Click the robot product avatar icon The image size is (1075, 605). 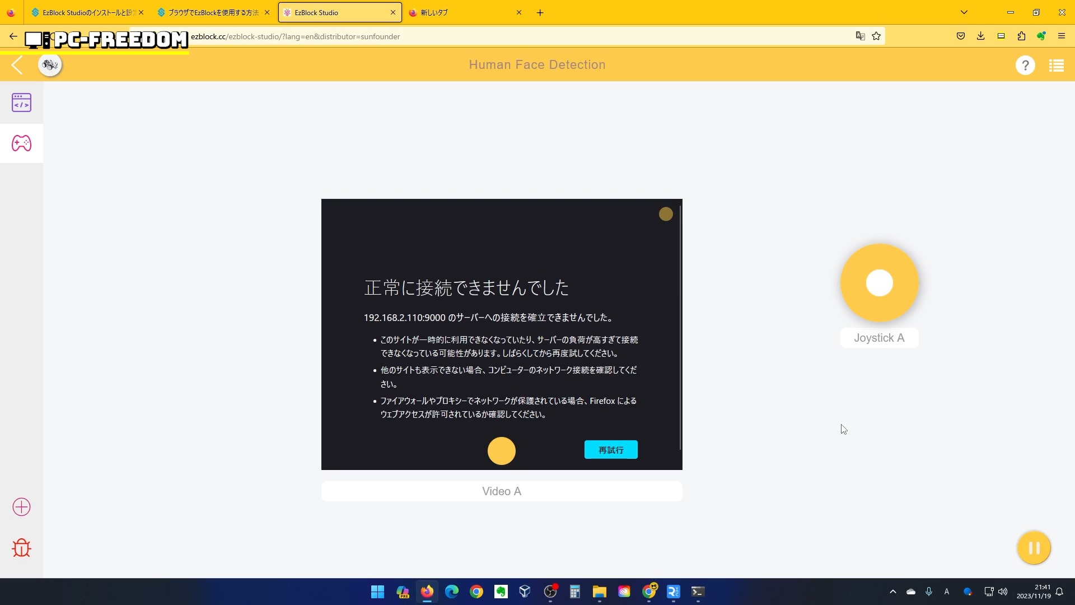tap(50, 65)
